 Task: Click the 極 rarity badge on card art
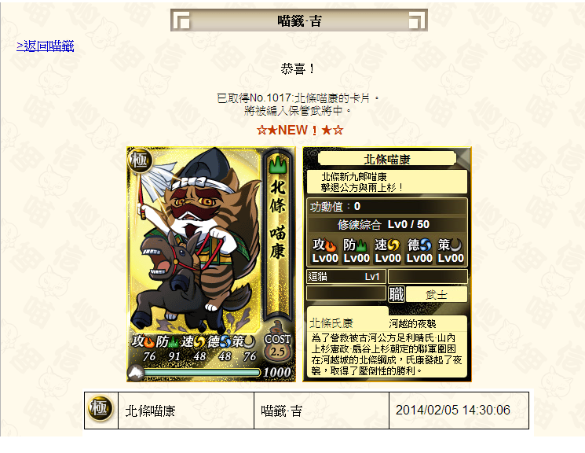(x=140, y=160)
